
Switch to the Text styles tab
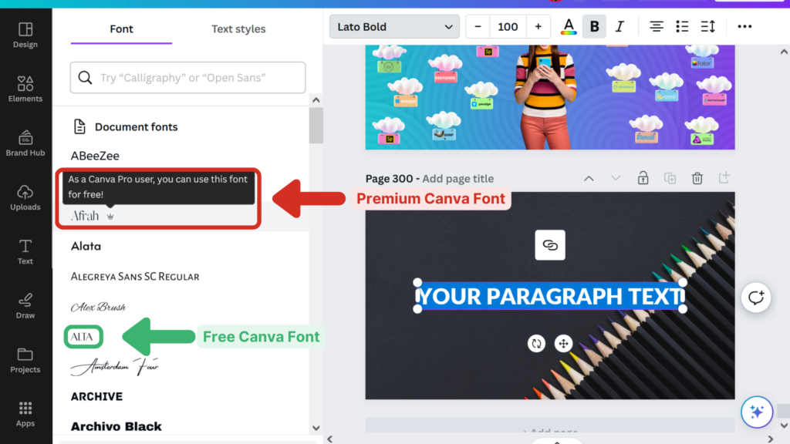tap(238, 29)
